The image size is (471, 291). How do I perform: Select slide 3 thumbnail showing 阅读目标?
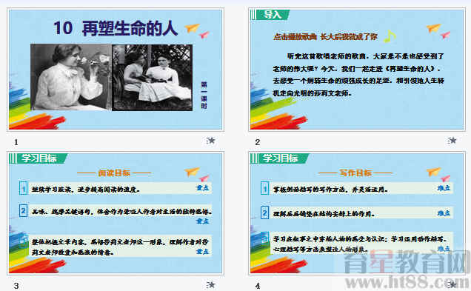(x=116, y=213)
